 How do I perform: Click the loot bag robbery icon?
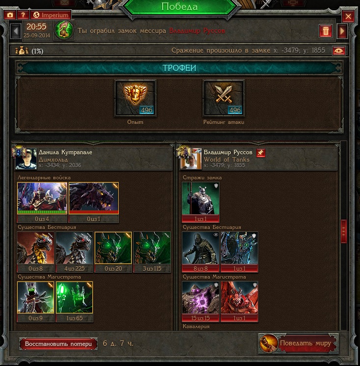point(64,30)
